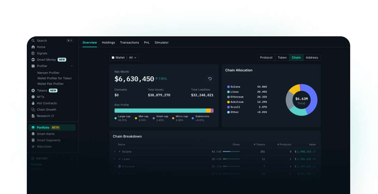Click the Search field in sidebar
This screenshot has height=194, width=378.
pos(49,41)
